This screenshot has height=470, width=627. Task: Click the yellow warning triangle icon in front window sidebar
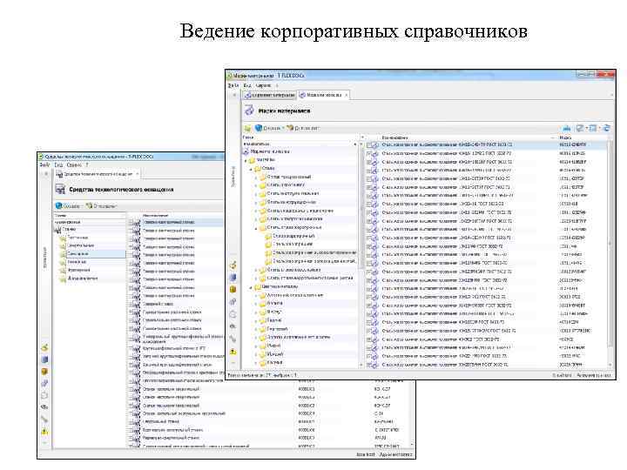pos(233,352)
